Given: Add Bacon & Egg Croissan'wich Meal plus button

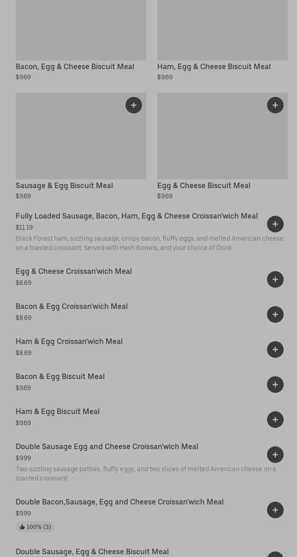Looking at the screenshot, I should 275,314.
